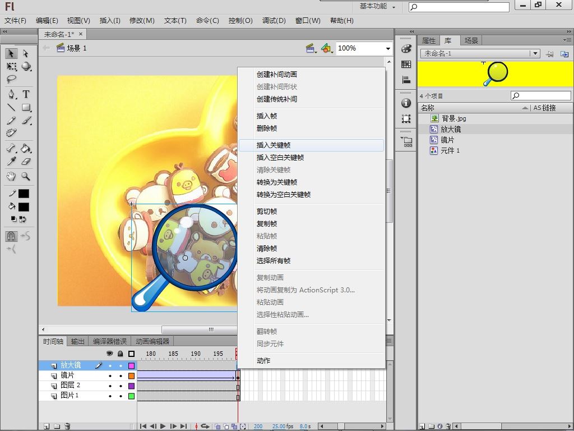This screenshot has width=574, height=431.
Task: Open the 100% zoom dropdown
Action: 388,48
